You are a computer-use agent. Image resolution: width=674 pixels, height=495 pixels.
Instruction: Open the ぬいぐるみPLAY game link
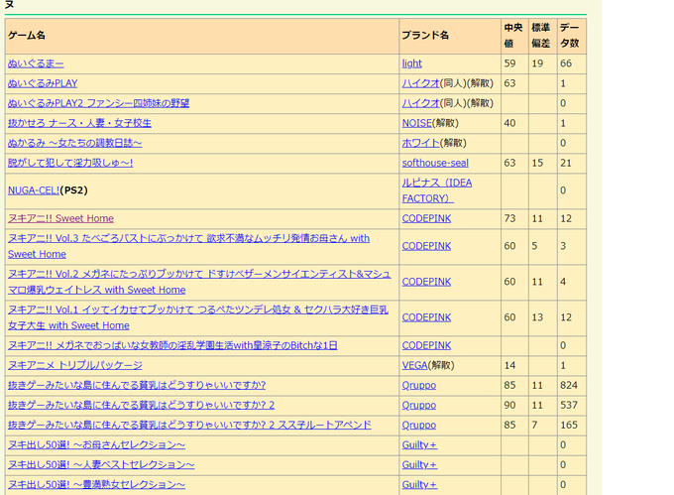click(x=43, y=83)
